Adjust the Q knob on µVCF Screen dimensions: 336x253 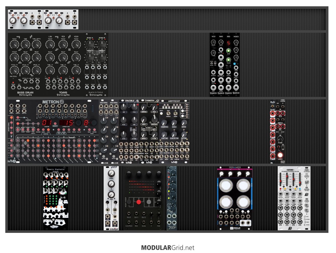click(111, 184)
